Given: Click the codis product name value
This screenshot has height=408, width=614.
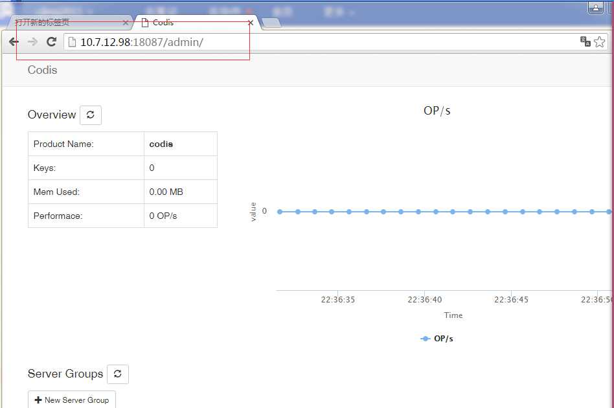Looking at the screenshot, I should [161, 144].
